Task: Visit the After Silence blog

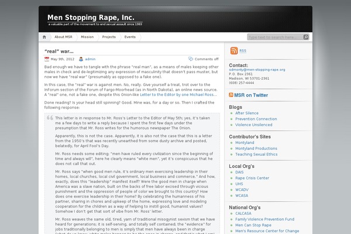Action: click(247, 113)
